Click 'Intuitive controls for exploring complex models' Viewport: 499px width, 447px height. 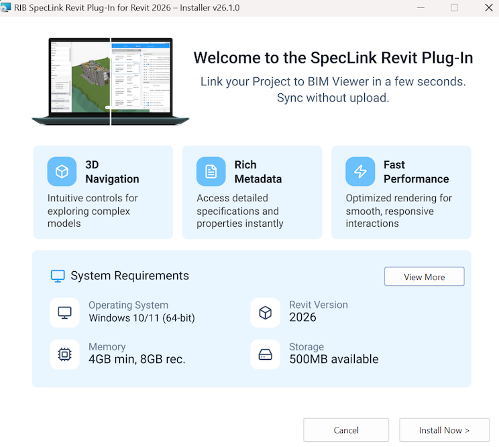tap(93, 211)
